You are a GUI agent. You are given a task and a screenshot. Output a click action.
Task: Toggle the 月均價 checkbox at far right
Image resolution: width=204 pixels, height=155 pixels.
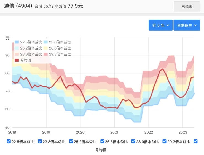[195, 141]
